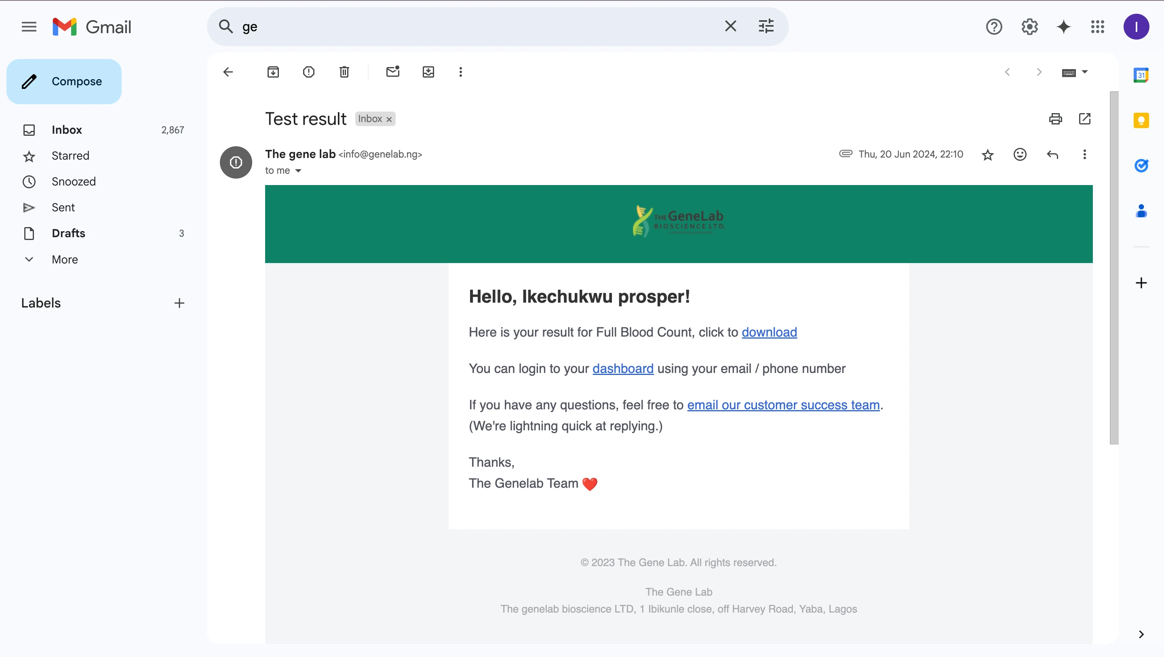Click the search mail input field
1164x657 pixels.
click(474, 27)
